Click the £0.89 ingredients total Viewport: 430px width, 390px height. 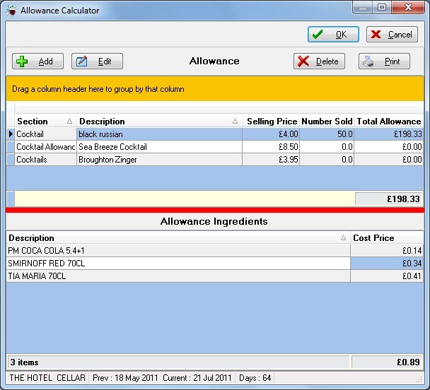[x=388, y=362]
